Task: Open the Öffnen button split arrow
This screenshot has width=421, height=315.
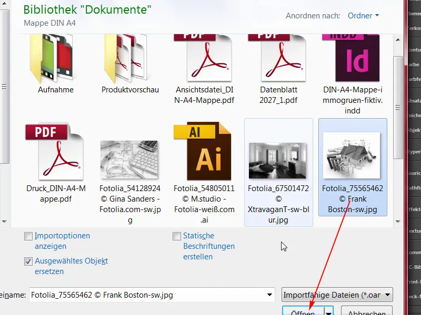Action: (329, 311)
